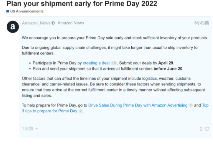The width and height of the screenshot is (213, 145).
Task: Click the Amazon News full name label
Action: tap(71, 23)
